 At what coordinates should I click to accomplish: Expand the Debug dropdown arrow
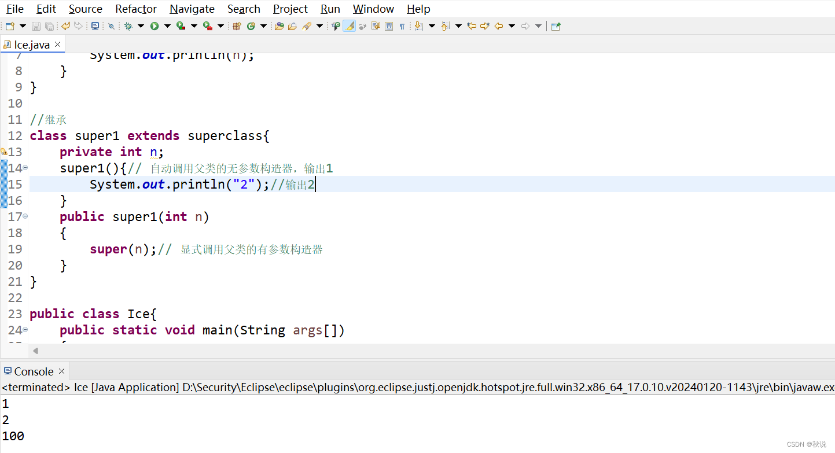point(141,26)
